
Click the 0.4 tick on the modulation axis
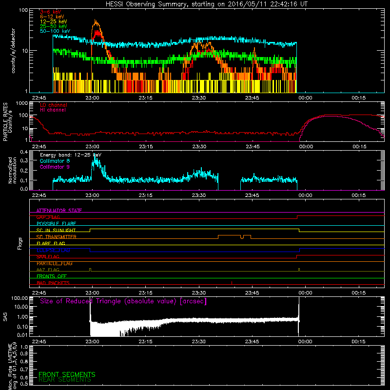coord(24,152)
